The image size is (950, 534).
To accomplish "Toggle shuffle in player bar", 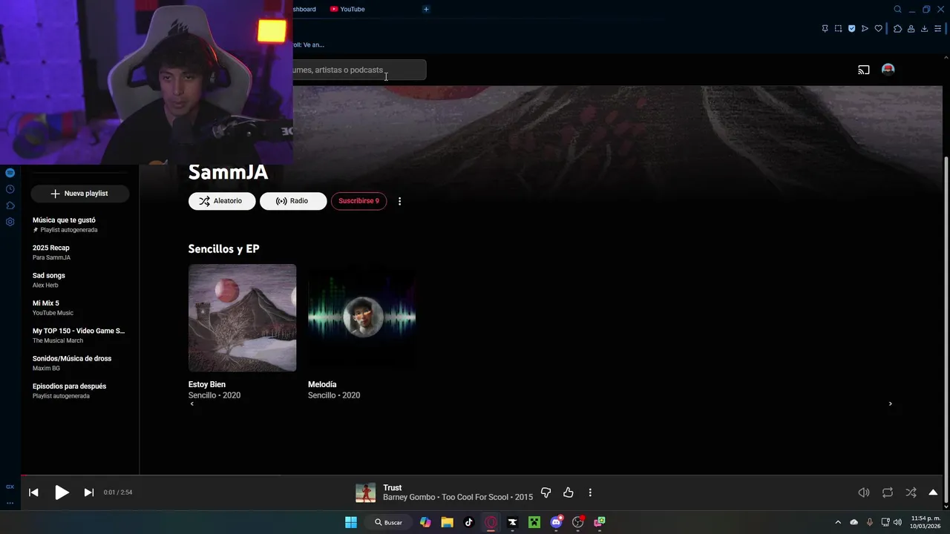I will coord(911,492).
